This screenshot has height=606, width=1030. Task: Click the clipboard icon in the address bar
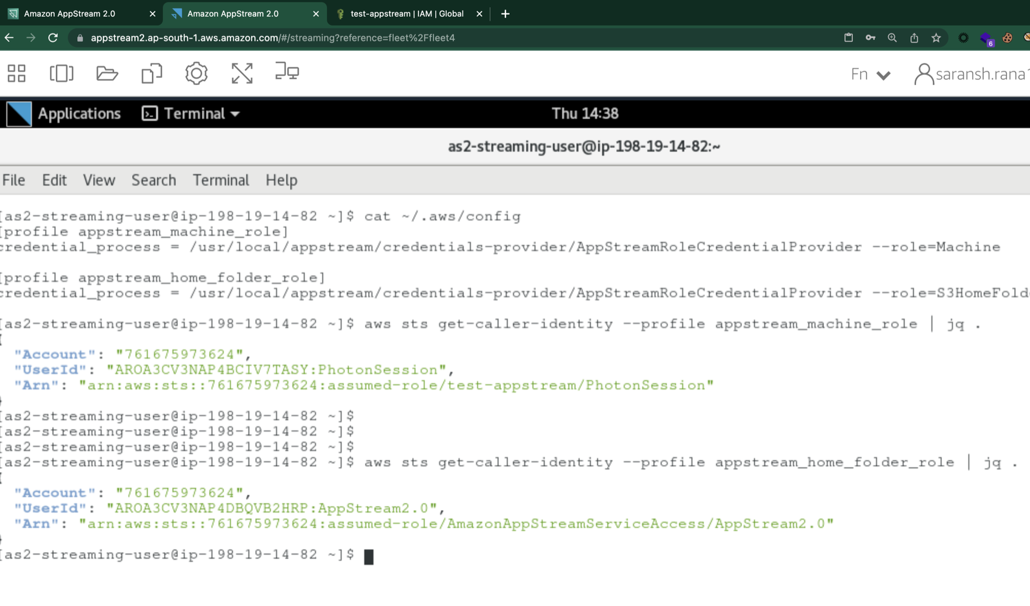click(x=848, y=38)
